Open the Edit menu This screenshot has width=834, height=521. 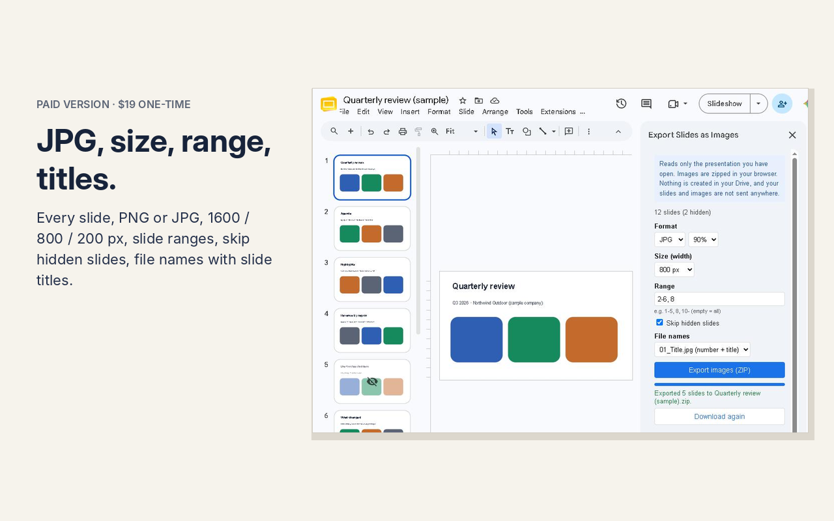click(x=364, y=112)
